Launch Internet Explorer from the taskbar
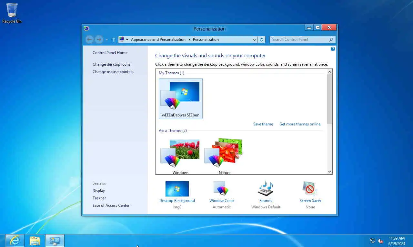The height and width of the screenshot is (247, 413). 15,241
